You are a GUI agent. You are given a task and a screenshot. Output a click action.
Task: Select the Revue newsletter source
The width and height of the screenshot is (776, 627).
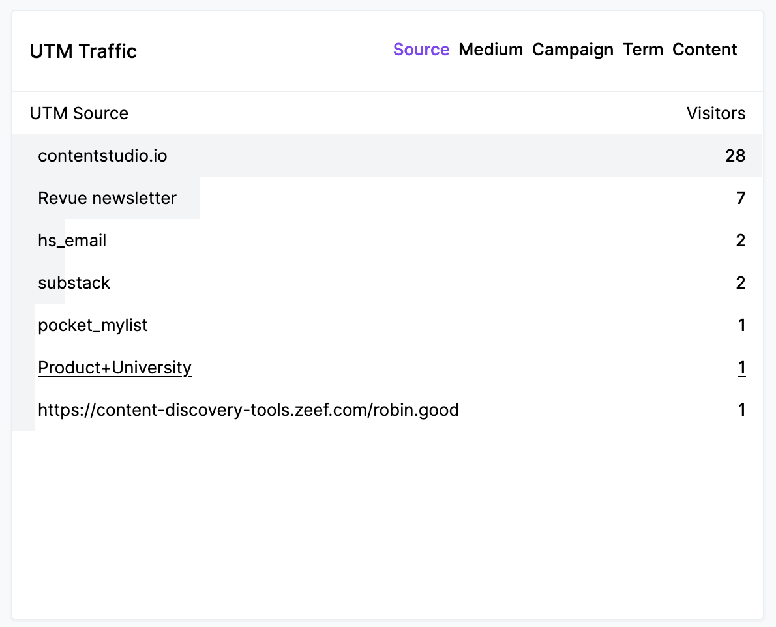[107, 198]
